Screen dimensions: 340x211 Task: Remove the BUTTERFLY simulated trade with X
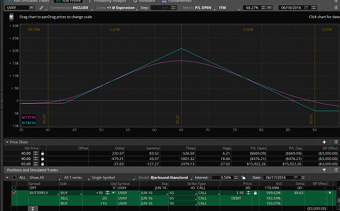point(330,193)
